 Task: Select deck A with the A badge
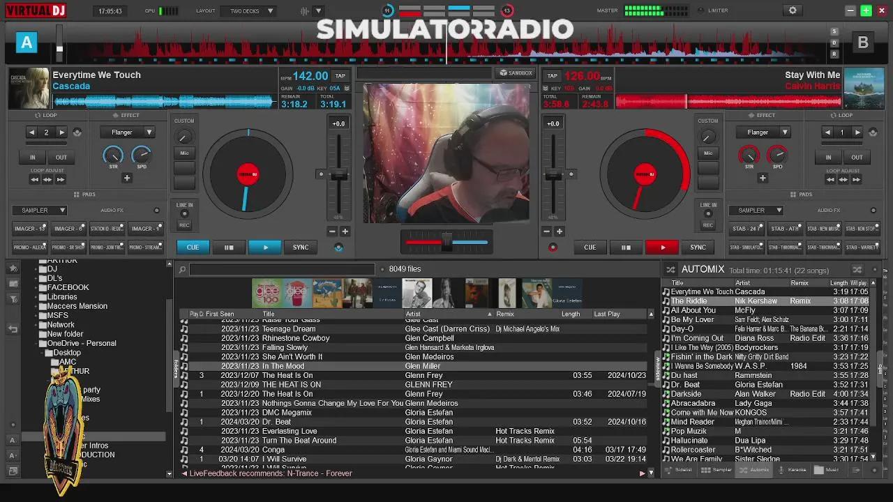(x=27, y=43)
